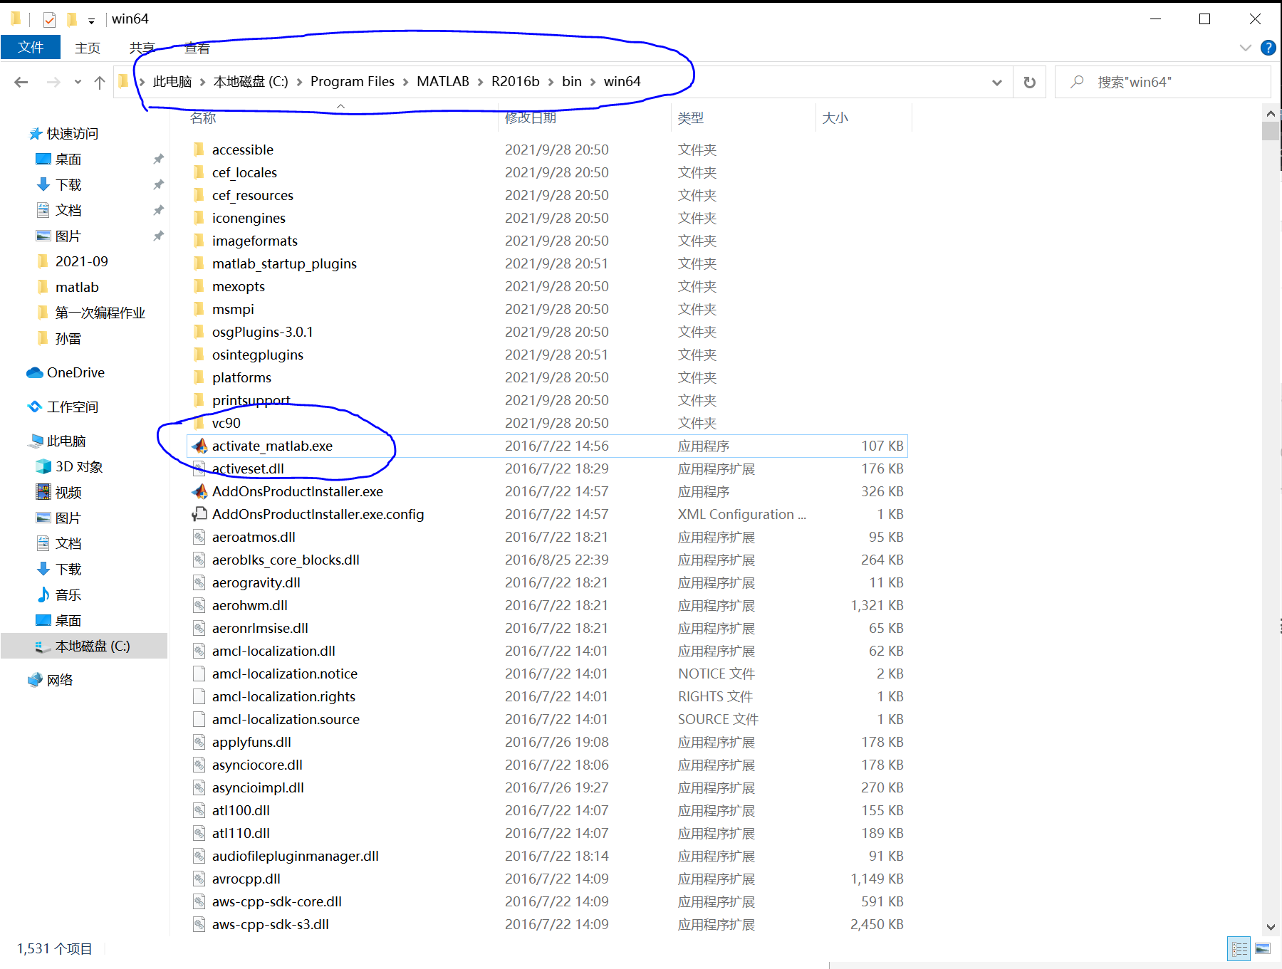Open the 孙雷 quick access folder
This screenshot has height=969, width=1282.
click(68, 339)
